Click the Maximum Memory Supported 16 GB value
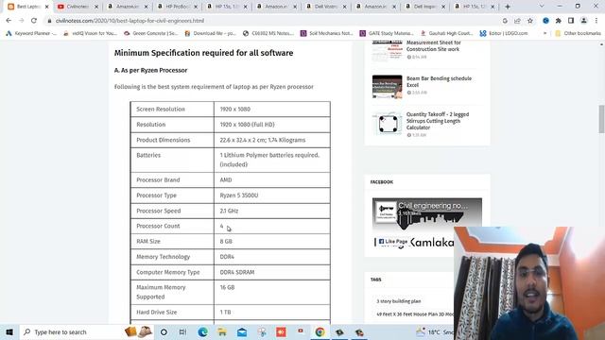This screenshot has width=605, height=340. pyautogui.click(x=227, y=287)
